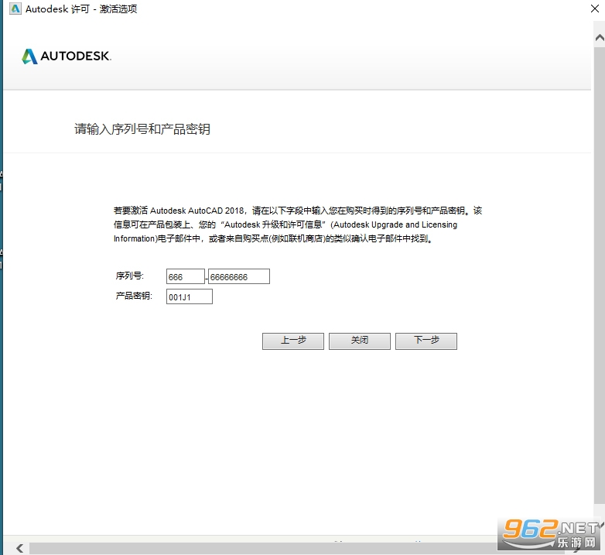Click the heading 请输入序列号和产品密钥
The height and width of the screenshot is (555, 605).
click(x=142, y=129)
